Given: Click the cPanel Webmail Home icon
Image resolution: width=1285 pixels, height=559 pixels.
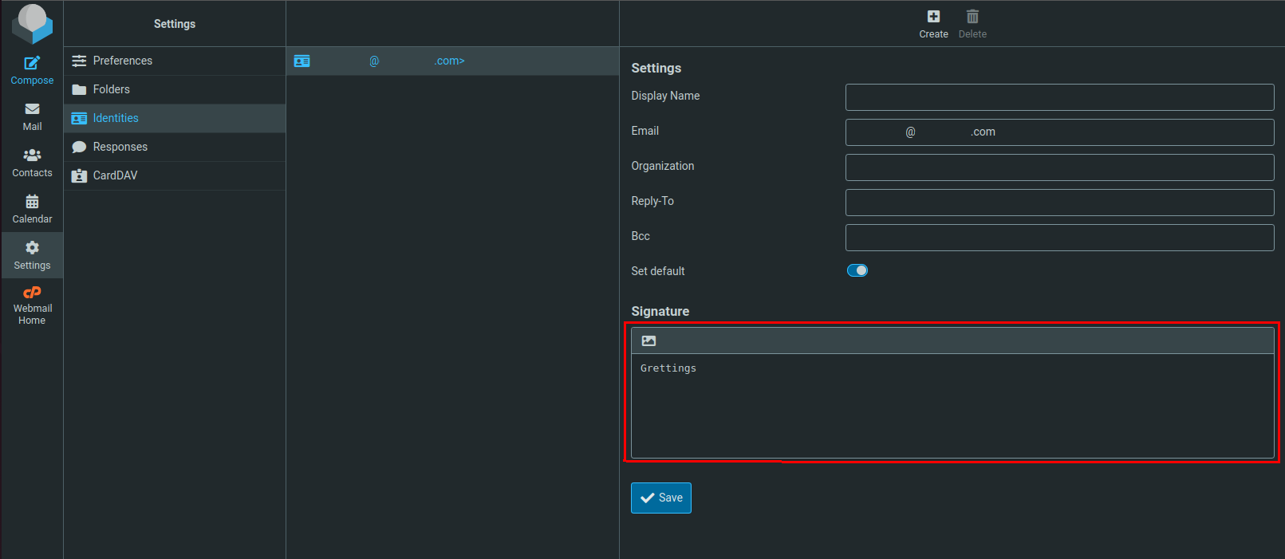Looking at the screenshot, I should coord(32,293).
